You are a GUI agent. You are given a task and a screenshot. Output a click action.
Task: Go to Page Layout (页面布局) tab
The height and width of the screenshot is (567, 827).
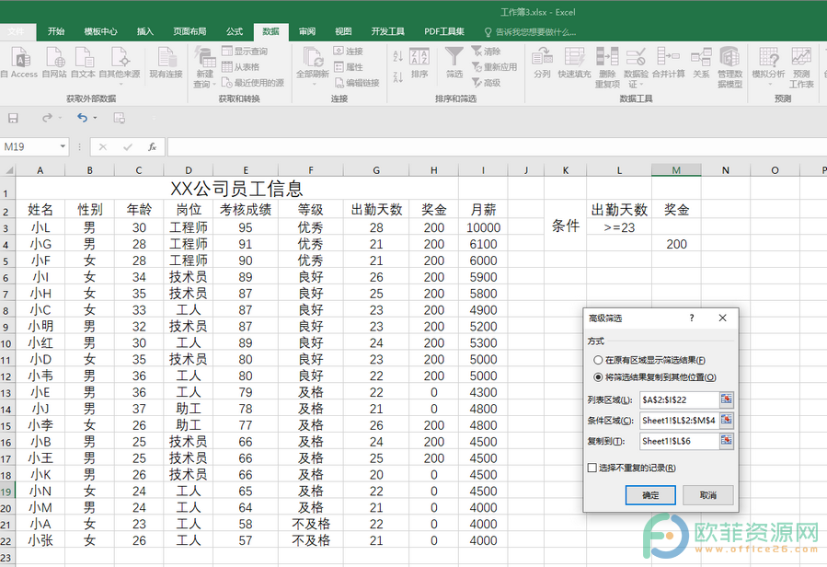coord(190,31)
